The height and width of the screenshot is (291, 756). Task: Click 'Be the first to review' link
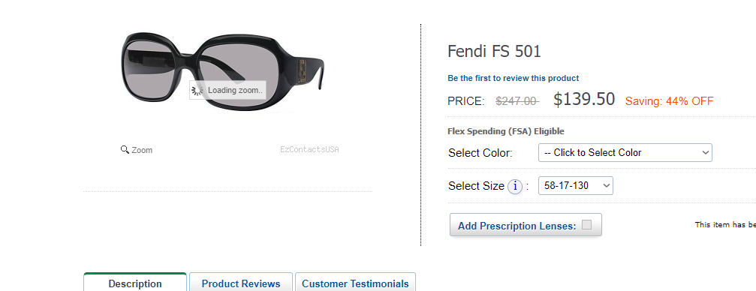pos(513,78)
